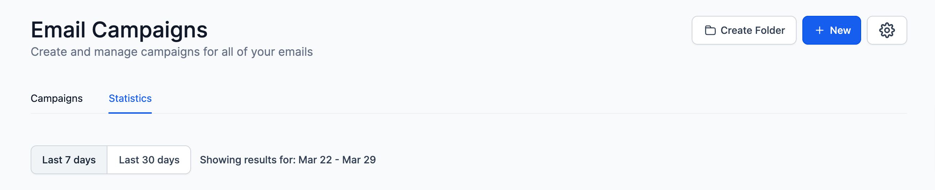The image size is (935, 190).
Task: Click the Mar 29 end date text
Action: [359, 160]
